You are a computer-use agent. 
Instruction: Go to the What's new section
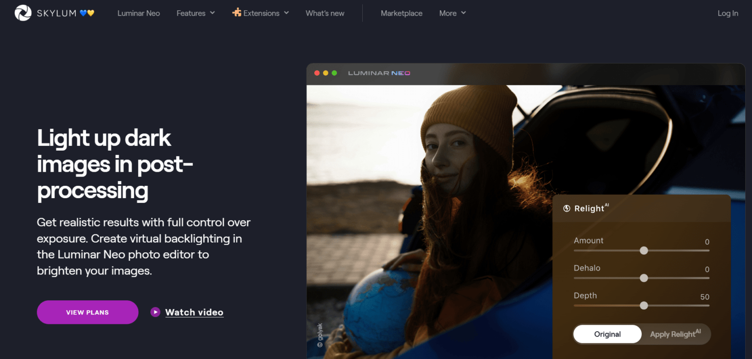[325, 13]
